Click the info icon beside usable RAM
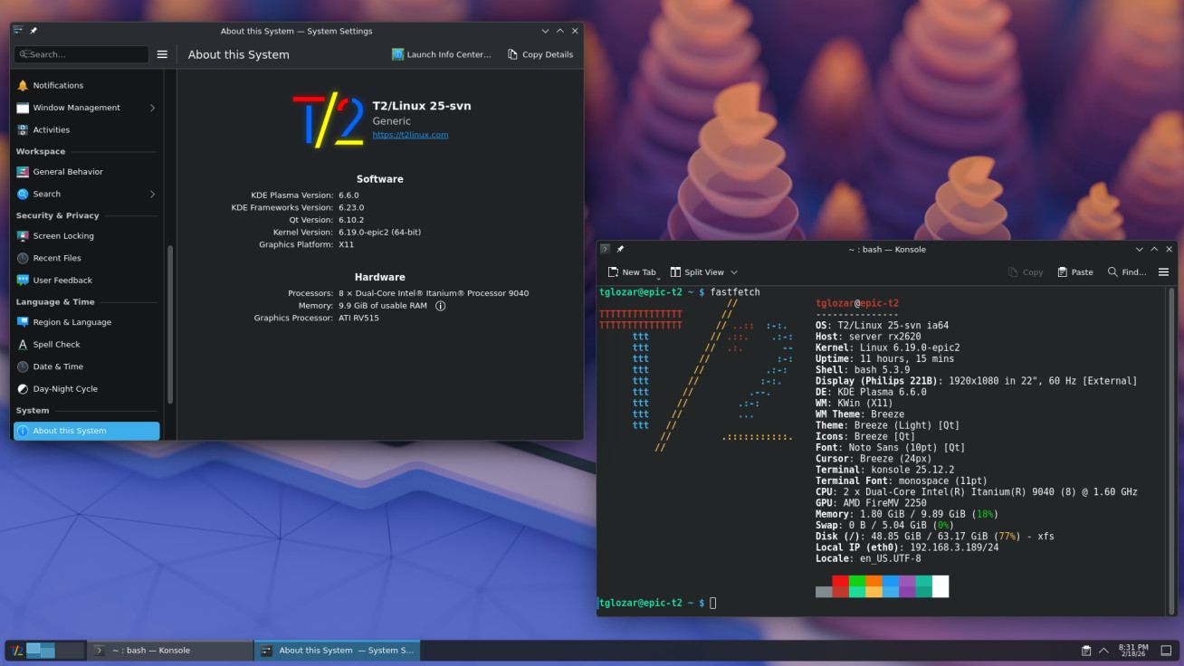1184x666 pixels. [x=441, y=306]
